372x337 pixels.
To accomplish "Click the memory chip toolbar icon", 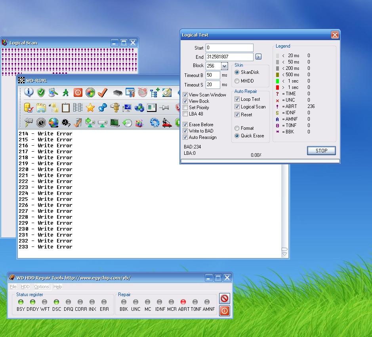I will tap(118, 92).
